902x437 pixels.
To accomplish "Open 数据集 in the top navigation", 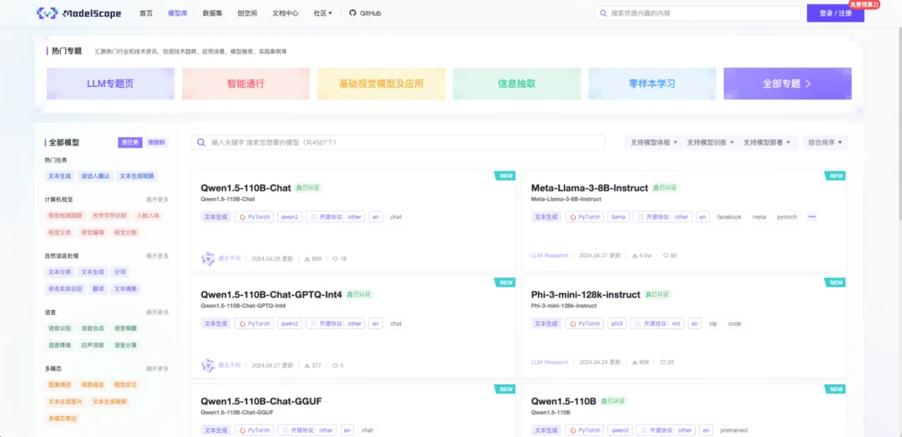I will pyautogui.click(x=212, y=13).
